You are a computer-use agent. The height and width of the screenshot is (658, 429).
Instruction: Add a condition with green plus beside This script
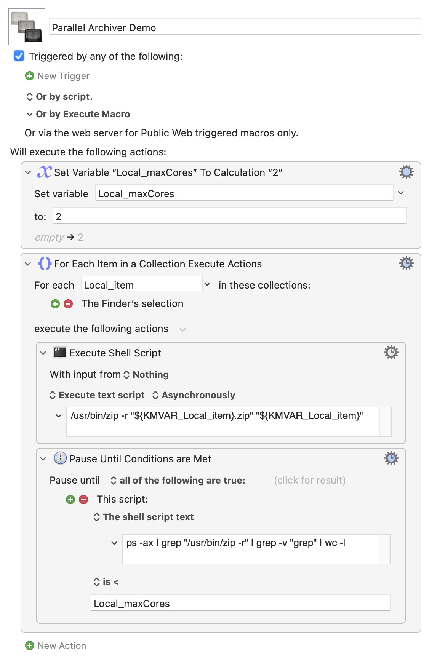(x=70, y=500)
